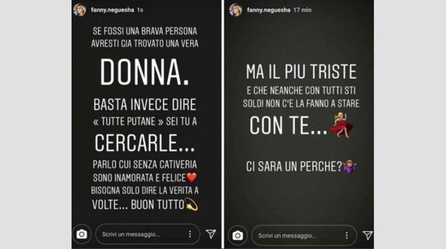
Task: Tap left story profile picture avatar
Action: [79, 10]
